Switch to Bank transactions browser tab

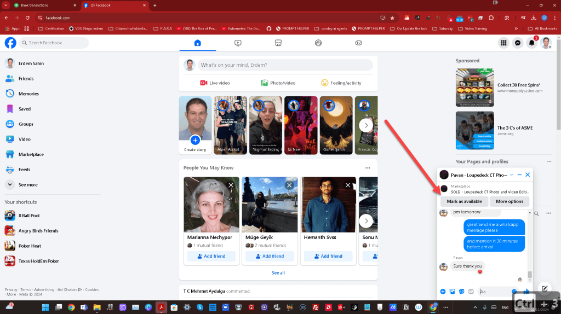click(45, 5)
